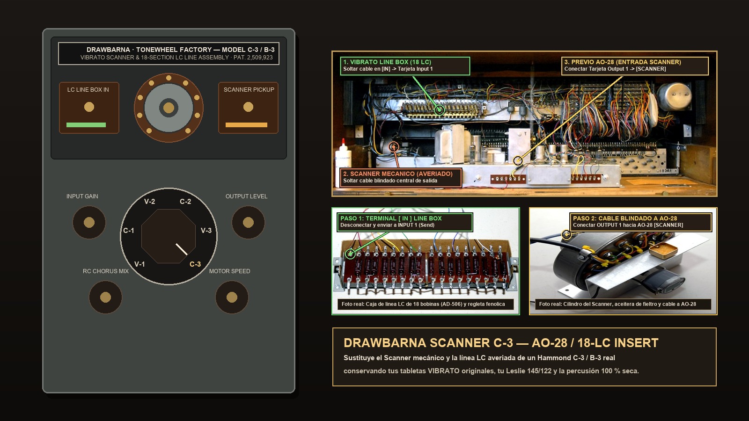The width and height of the screenshot is (749, 421).
Task: Select the C-2 chorus position
Action: tap(185, 202)
